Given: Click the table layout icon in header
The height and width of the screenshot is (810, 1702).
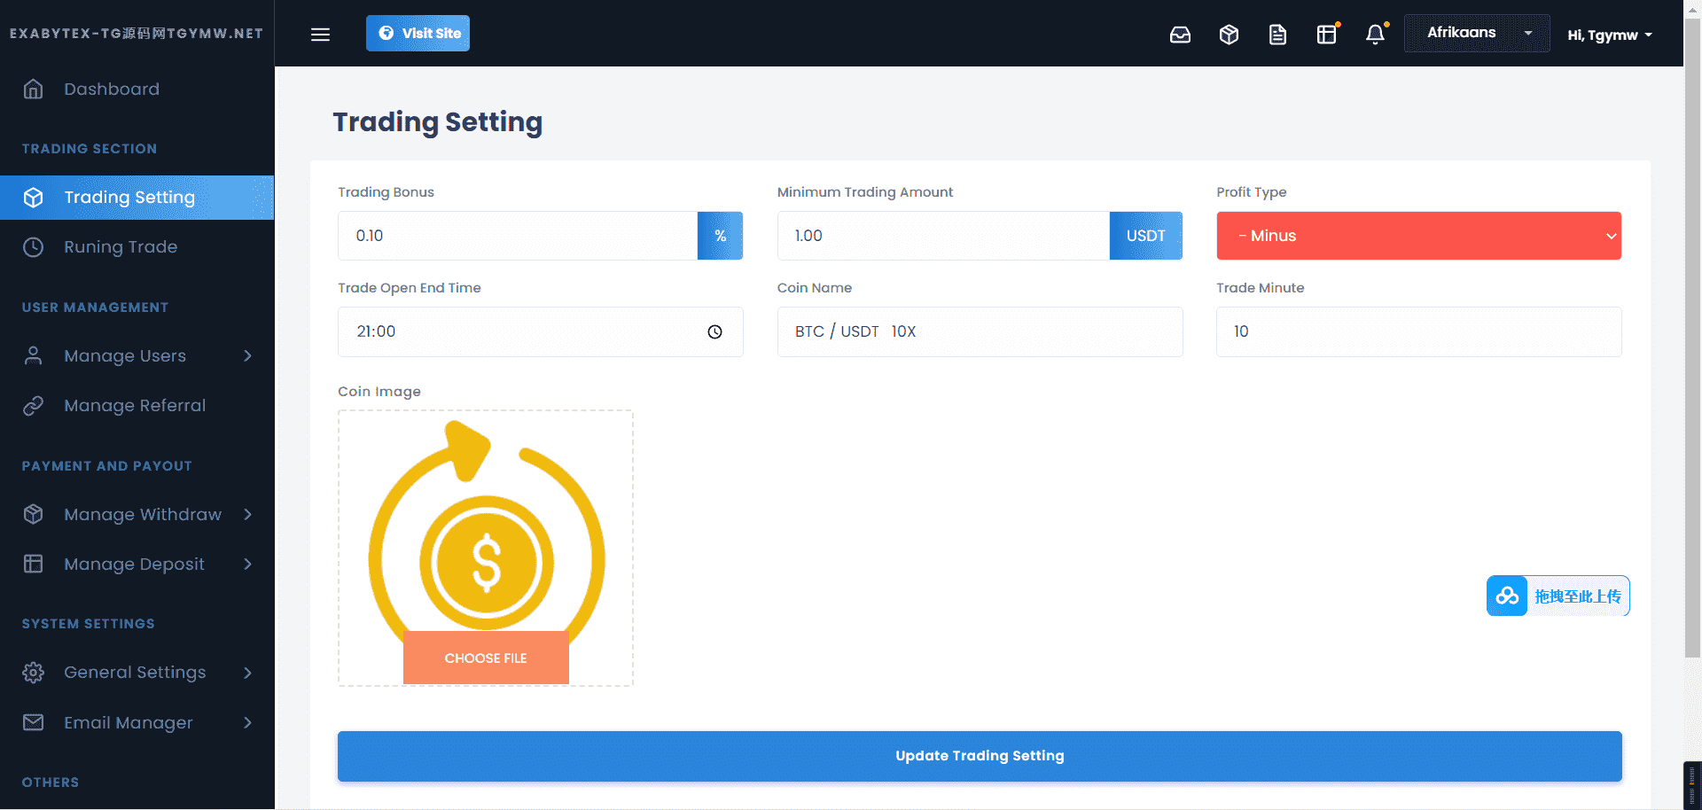Looking at the screenshot, I should coord(1326,35).
